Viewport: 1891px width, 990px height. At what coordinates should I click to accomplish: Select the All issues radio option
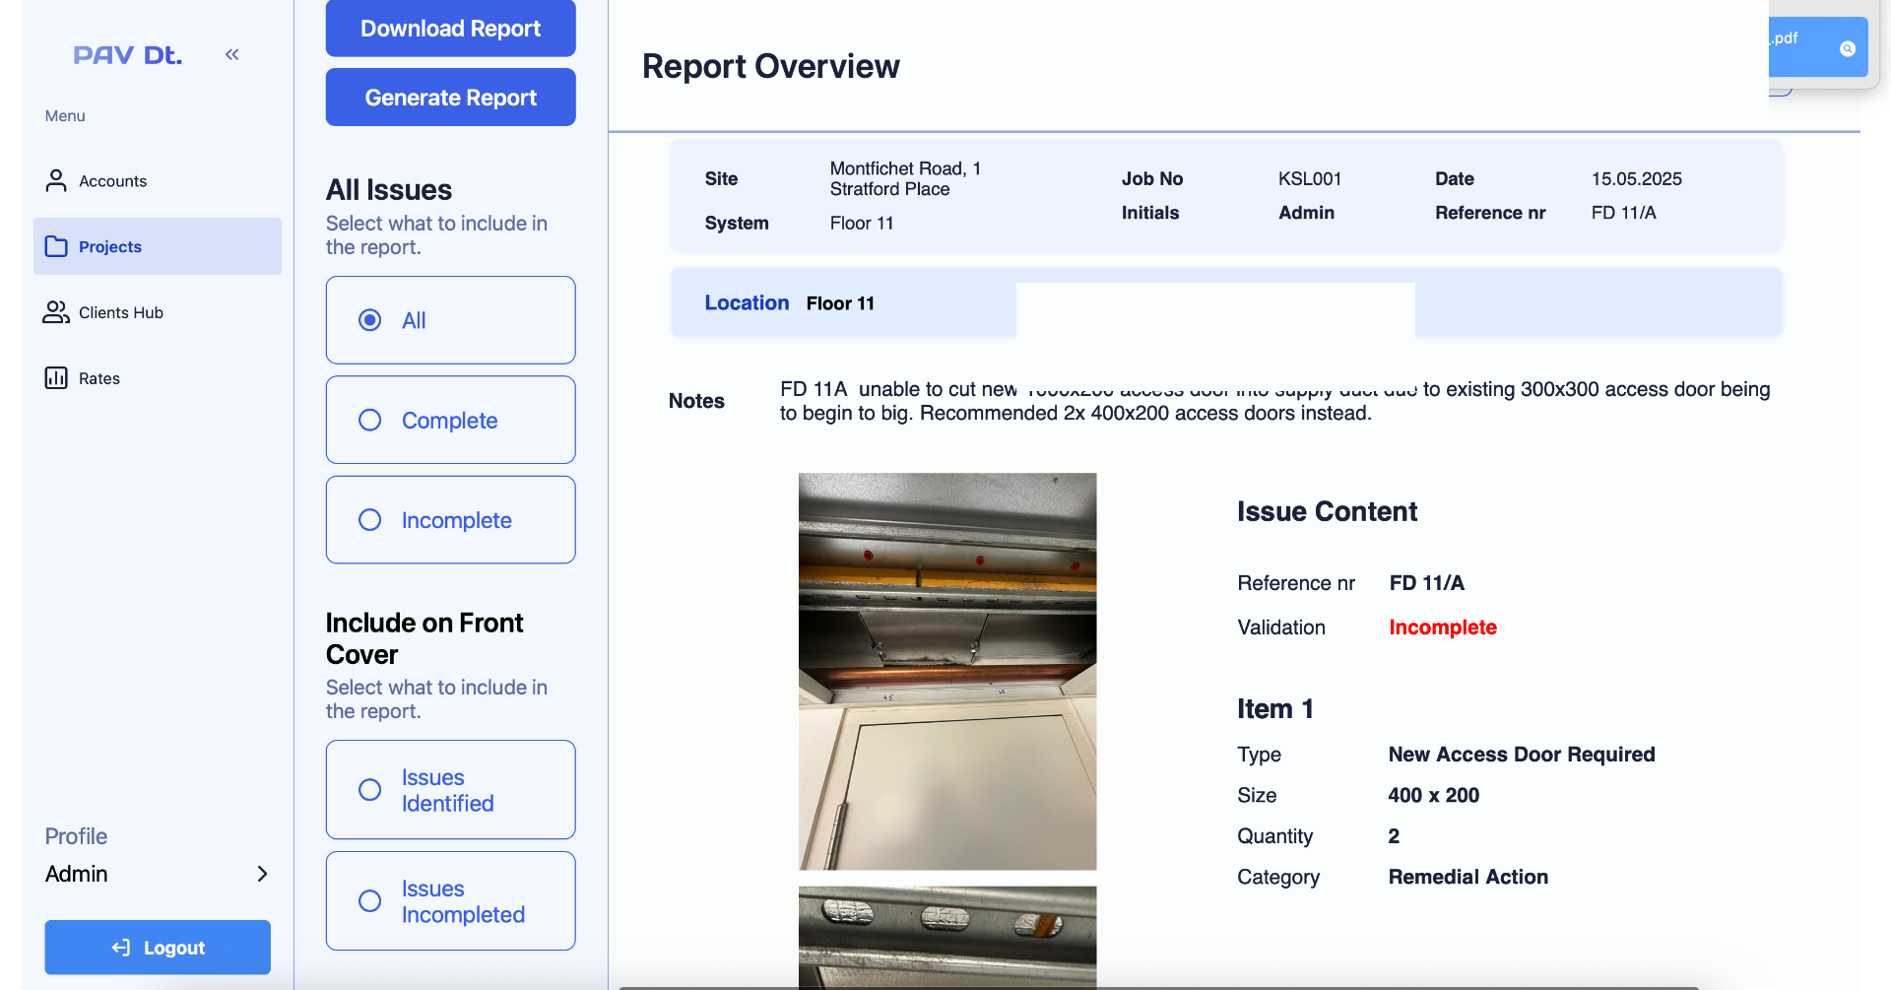(451, 320)
